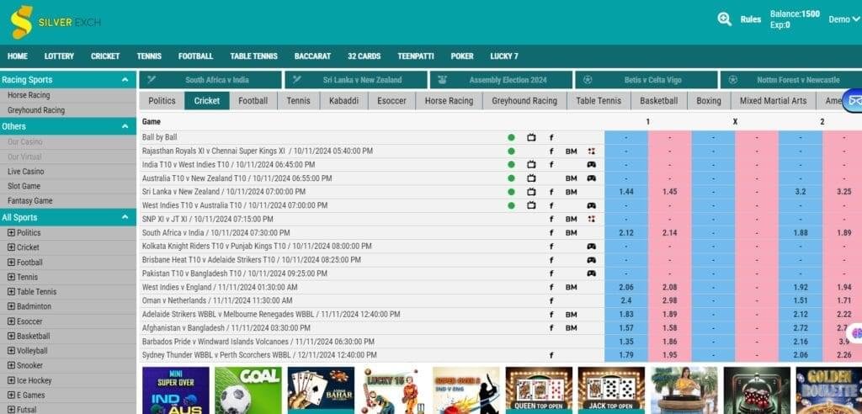Open TEENPATTI from the navigation bar

416,56
